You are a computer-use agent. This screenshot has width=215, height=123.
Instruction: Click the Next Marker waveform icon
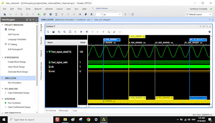114,32
